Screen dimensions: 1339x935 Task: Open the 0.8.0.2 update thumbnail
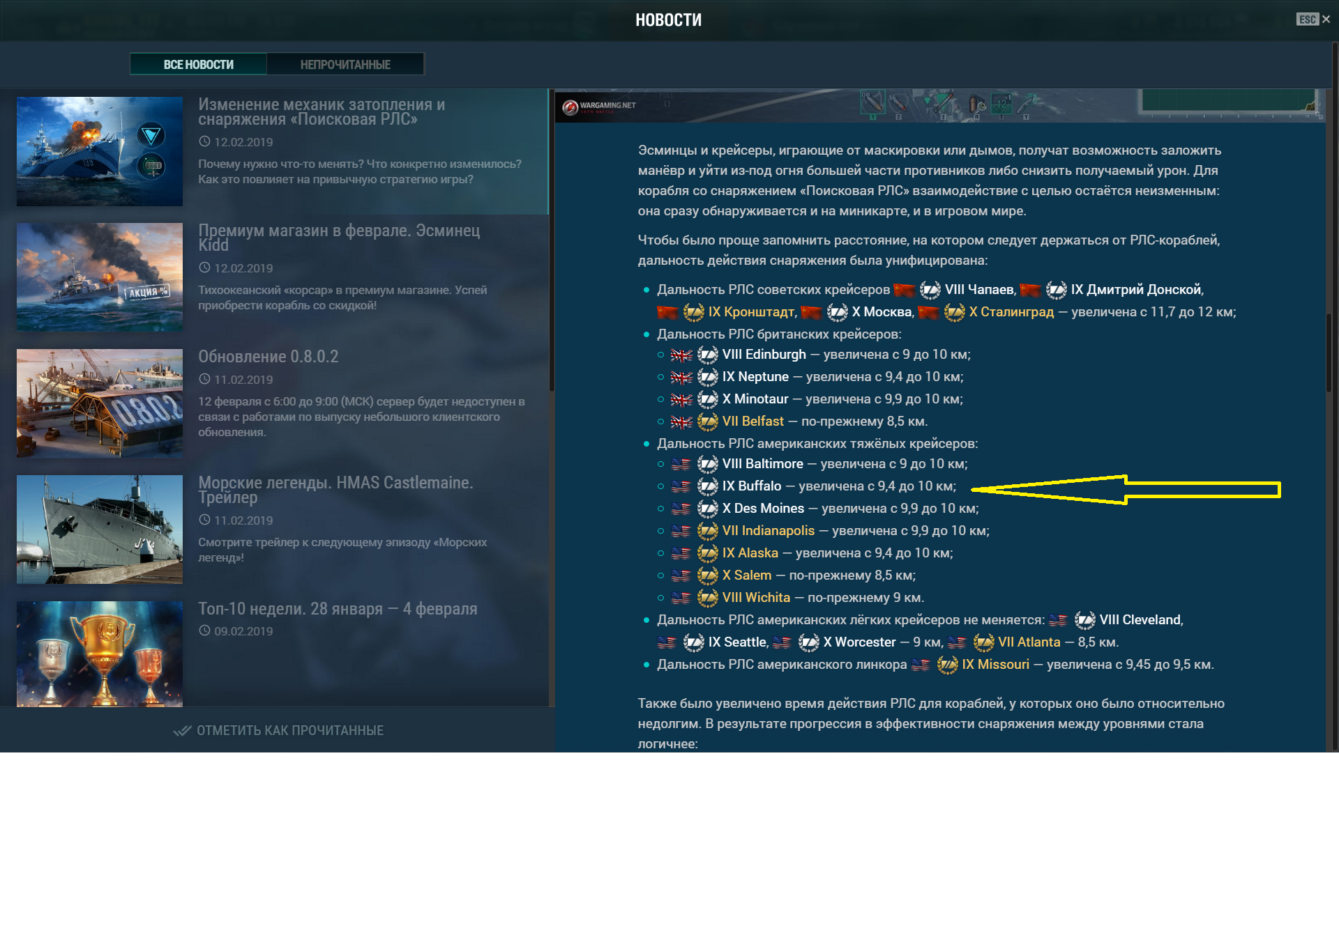100,403
